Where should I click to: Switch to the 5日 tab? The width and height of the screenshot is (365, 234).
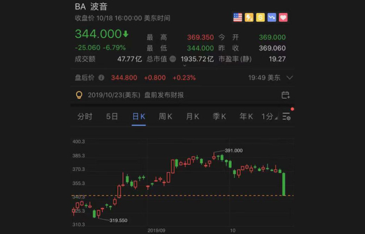click(x=112, y=116)
